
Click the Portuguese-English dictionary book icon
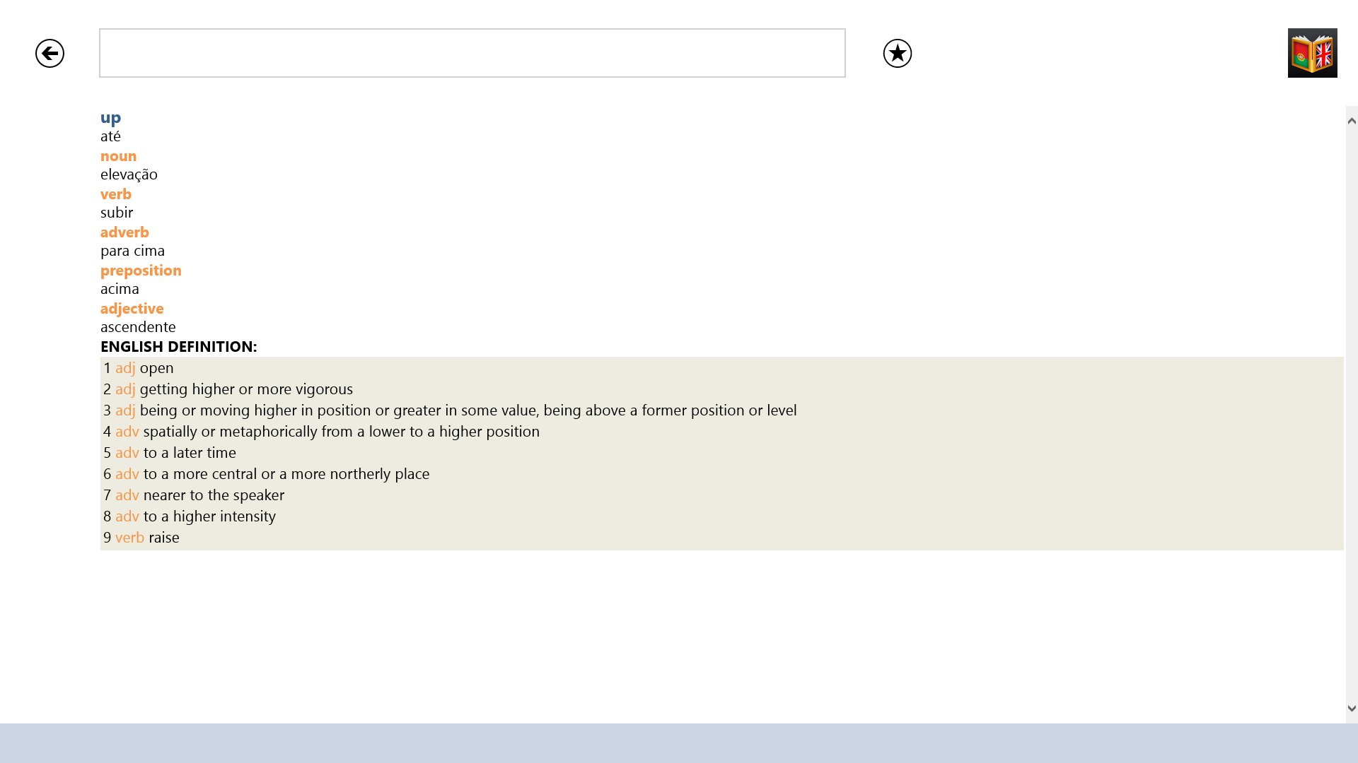[1312, 53]
